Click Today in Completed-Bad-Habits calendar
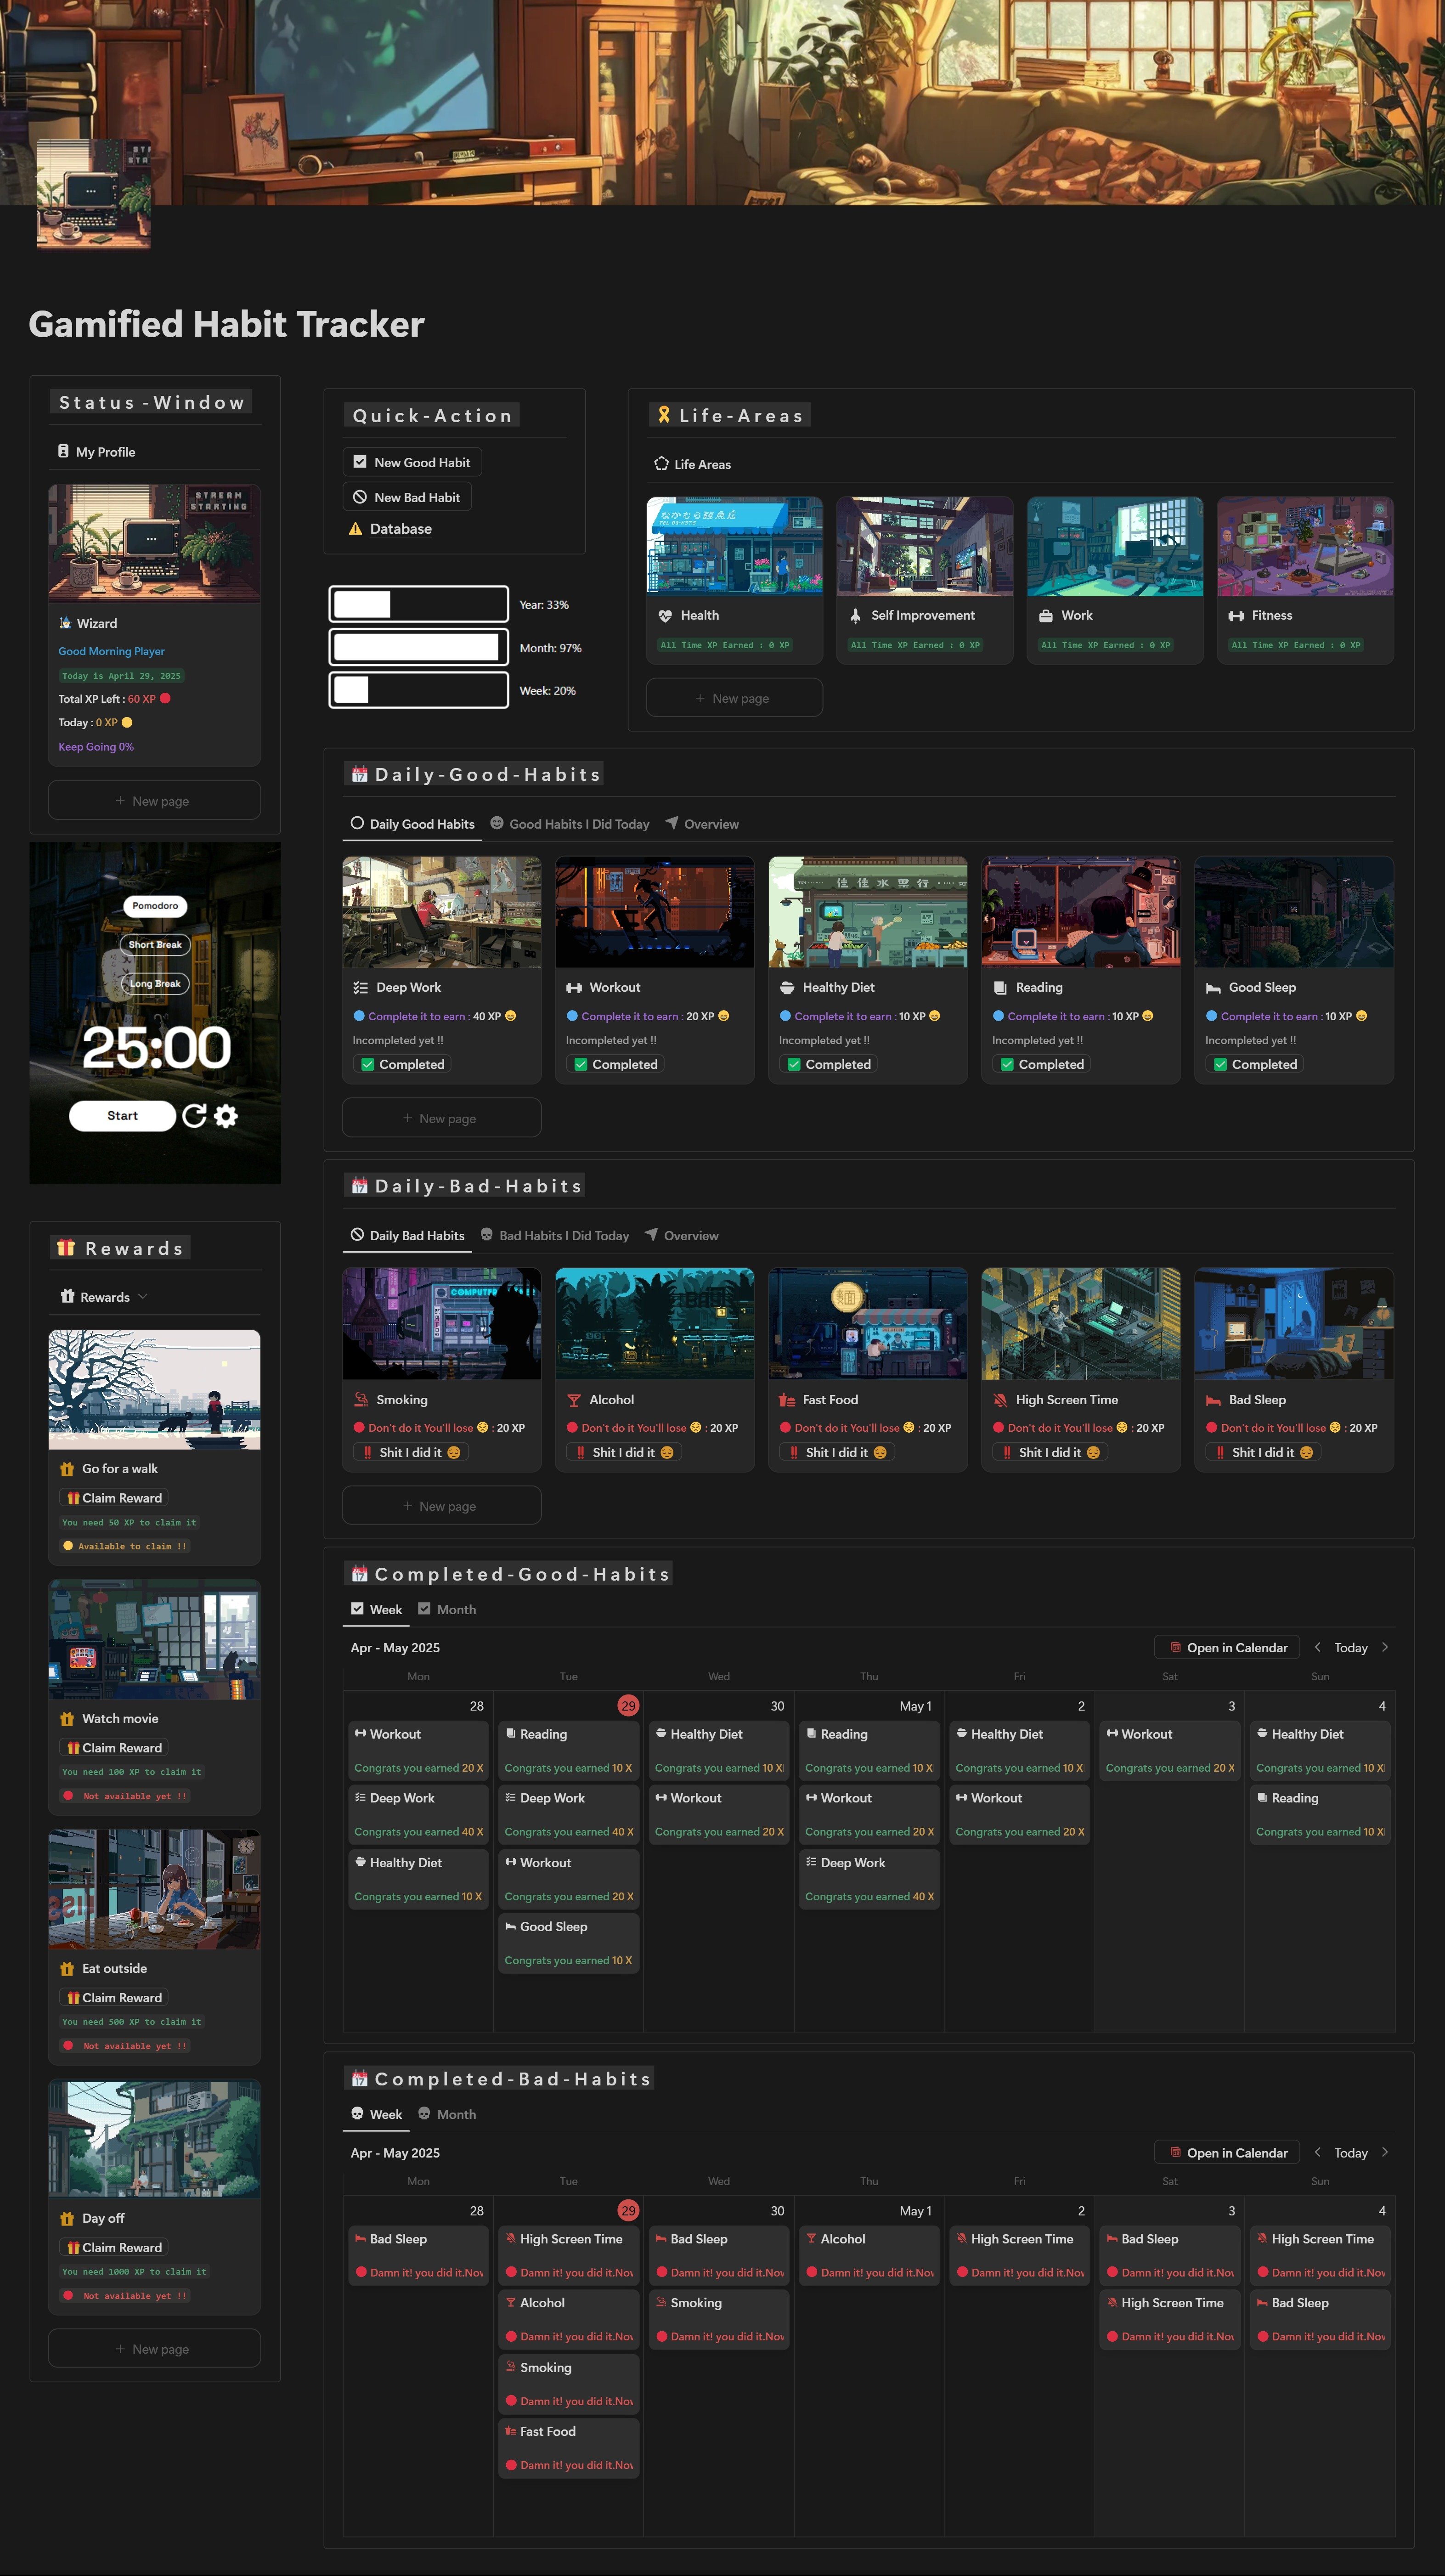The height and width of the screenshot is (2576, 1445). tap(1350, 2153)
